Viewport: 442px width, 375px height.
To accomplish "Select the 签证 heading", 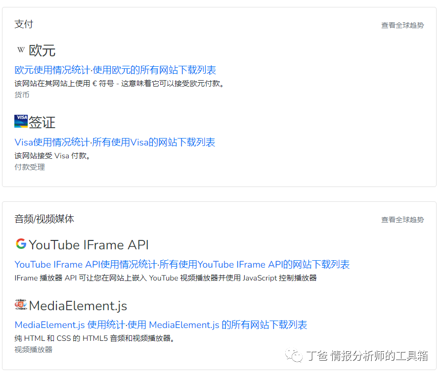I will click(x=42, y=123).
